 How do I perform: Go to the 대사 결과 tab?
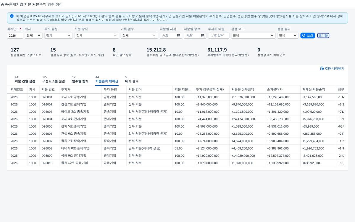[x=132, y=79]
